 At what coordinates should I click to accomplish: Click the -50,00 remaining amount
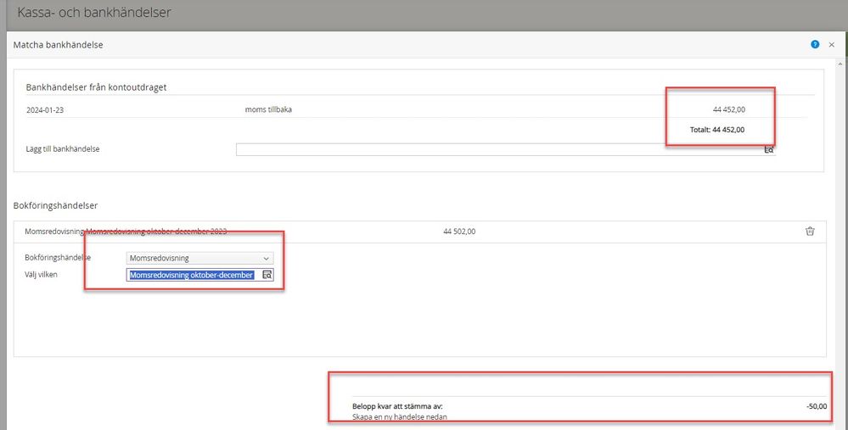(816, 406)
